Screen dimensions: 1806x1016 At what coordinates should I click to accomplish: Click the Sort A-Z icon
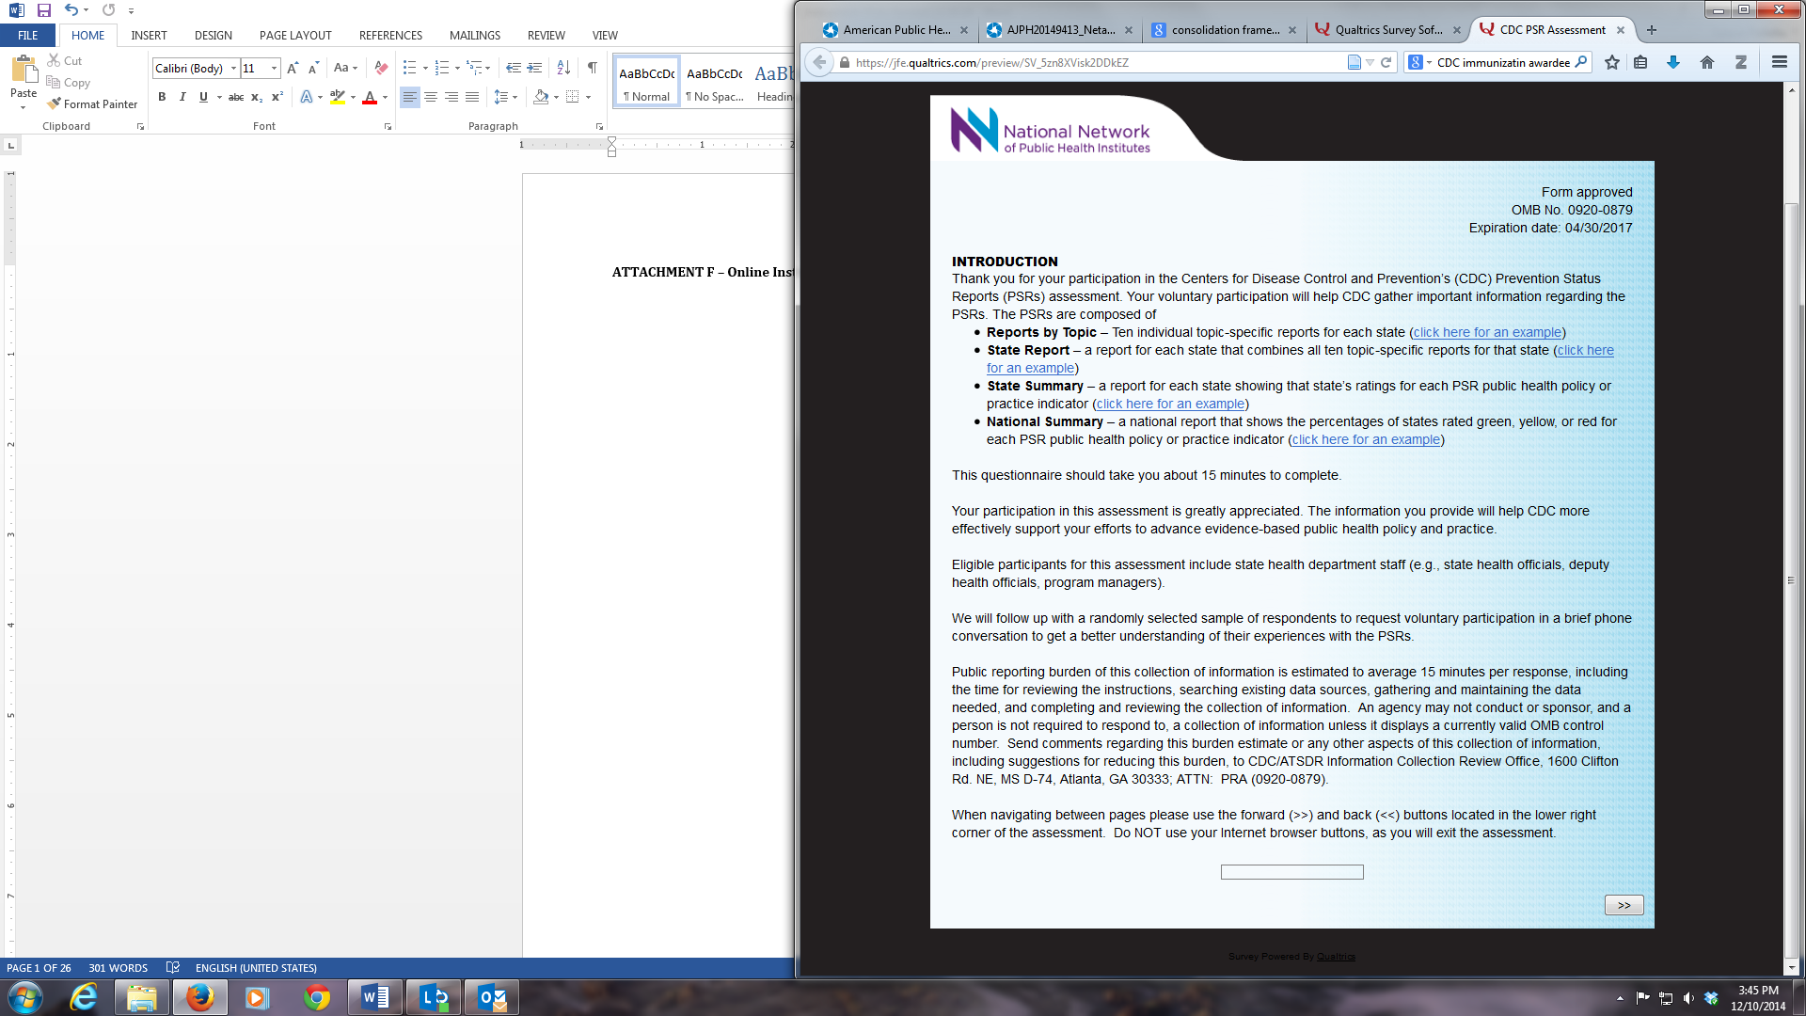coord(563,68)
